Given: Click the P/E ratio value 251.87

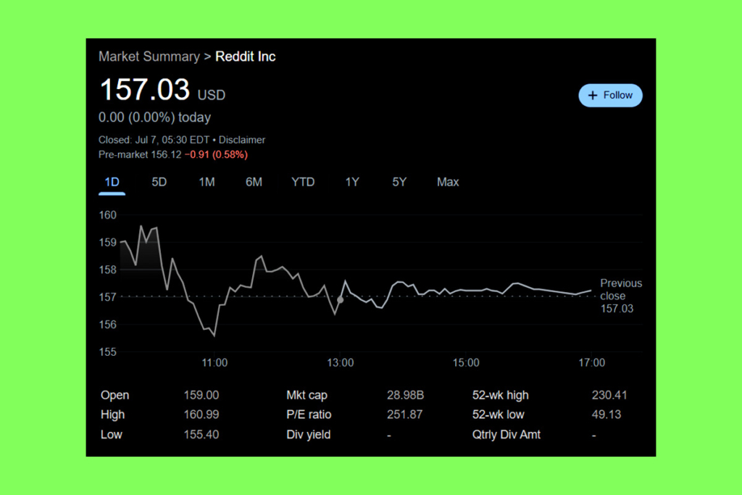Looking at the screenshot, I should (404, 415).
